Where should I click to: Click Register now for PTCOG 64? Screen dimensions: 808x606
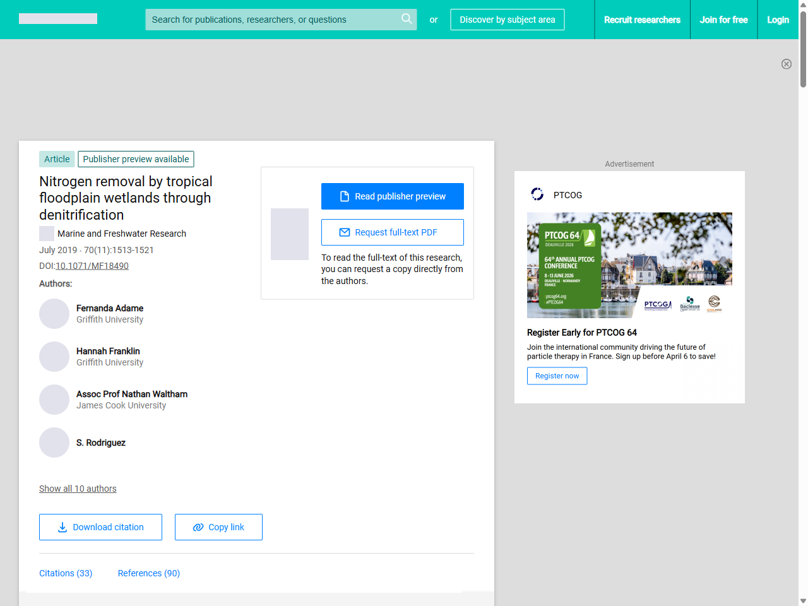coord(557,376)
